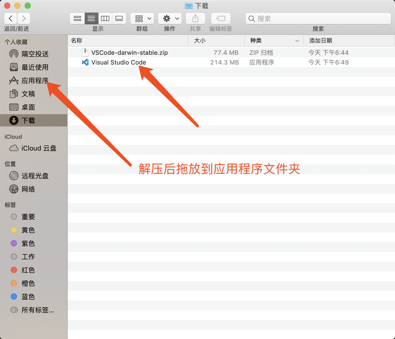Switch to column view
The width and height of the screenshot is (395, 339).
[x=105, y=18]
